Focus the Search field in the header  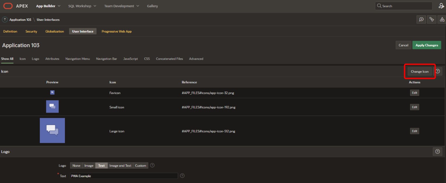click(404, 6)
